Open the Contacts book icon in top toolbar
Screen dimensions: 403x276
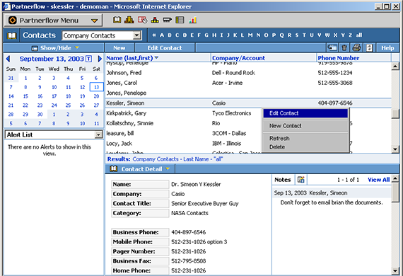(117, 20)
